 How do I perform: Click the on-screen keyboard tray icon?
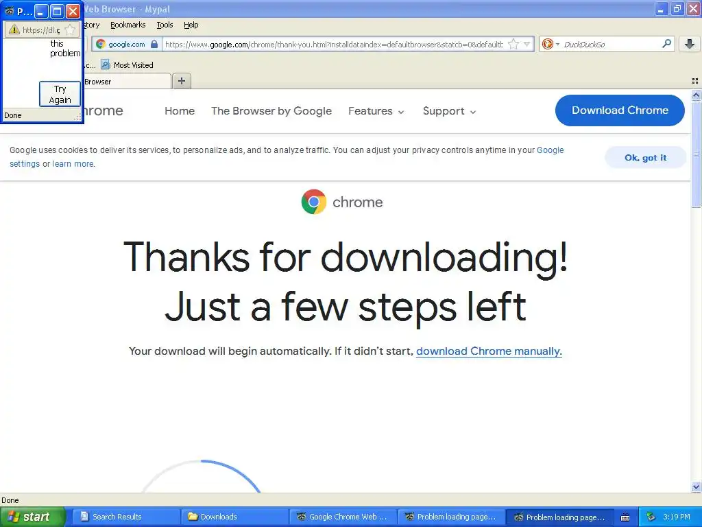[x=625, y=517]
